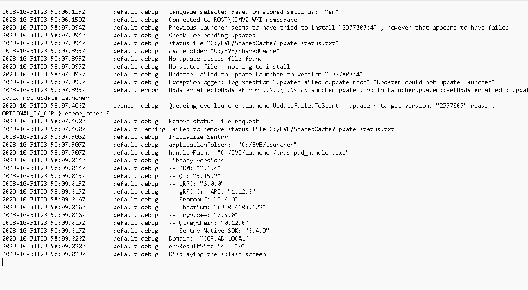528x290 pixels.
Task: Click the "Language selected based on stored settings" line
Action: coord(254,12)
